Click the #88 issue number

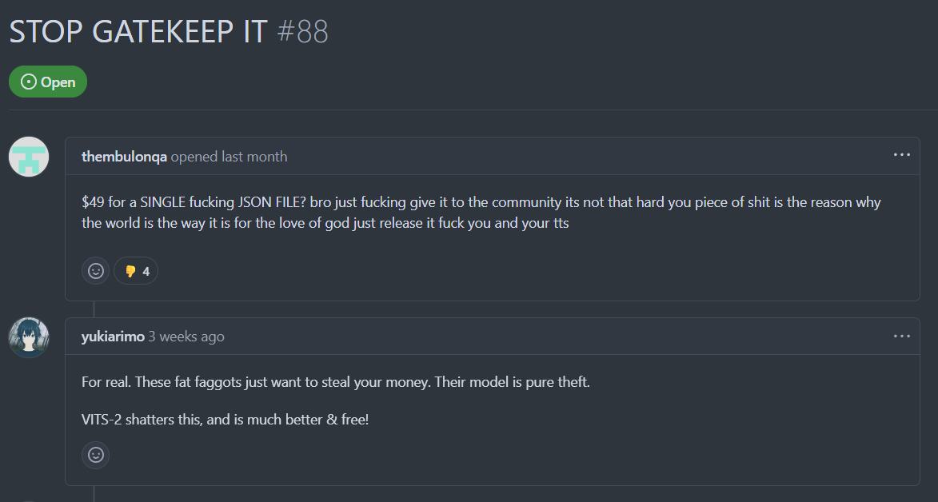coord(303,32)
